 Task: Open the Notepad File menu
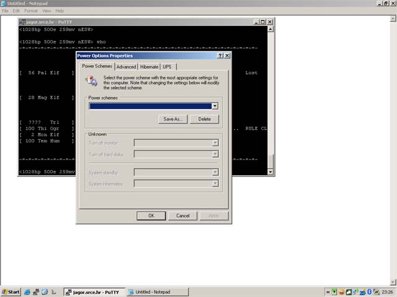pos(5,11)
